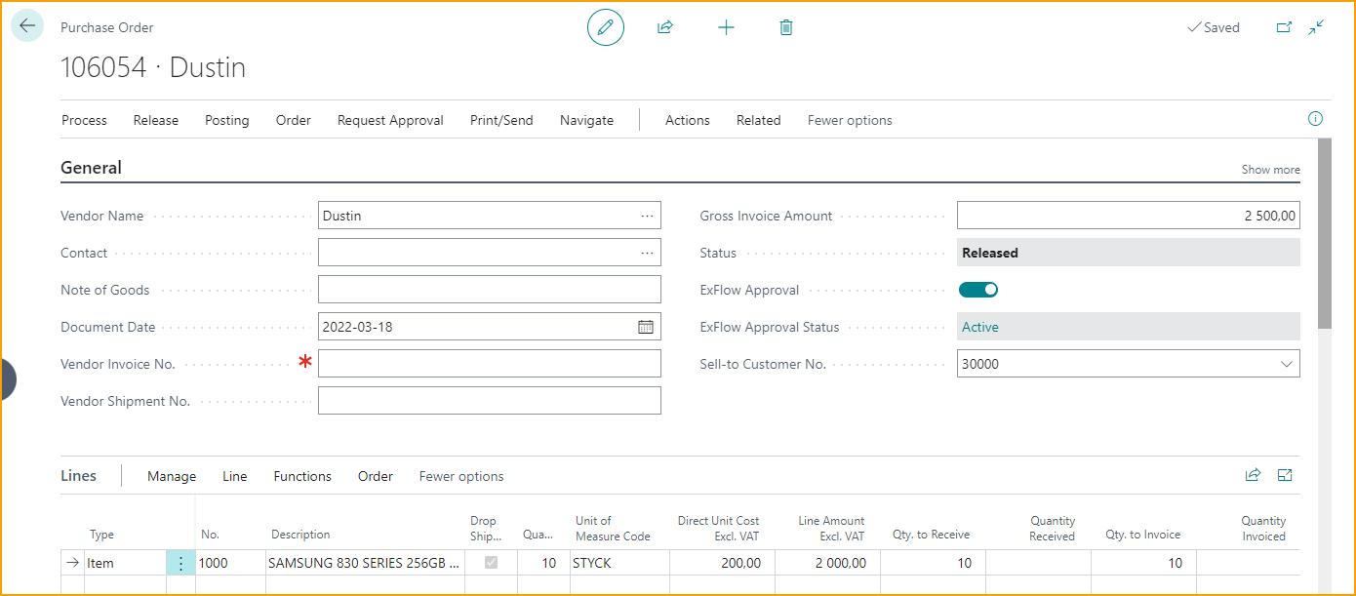Viewport: 1356px width, 596px height.
Task: Open Vendor Name lookup ellipsis
Action: 647,216
